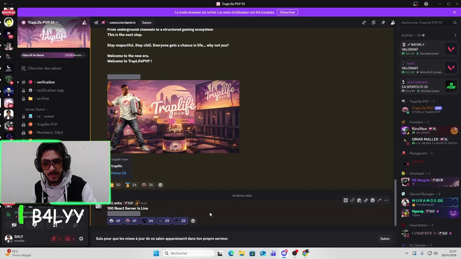Viewport: 461px width, 259px height.
Task: Open EA SPORTS FC 25 activity card
Action: (429, 86)
